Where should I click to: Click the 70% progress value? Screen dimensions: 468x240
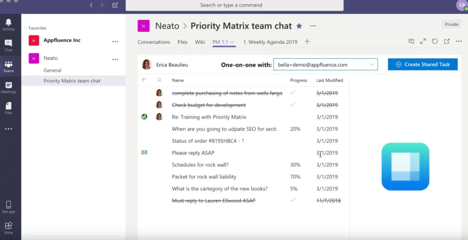(295, 177)
